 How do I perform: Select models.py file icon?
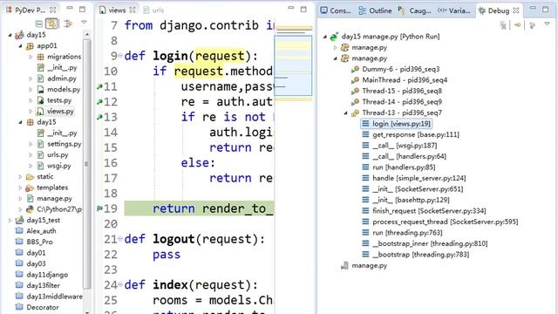click(41, 89)
